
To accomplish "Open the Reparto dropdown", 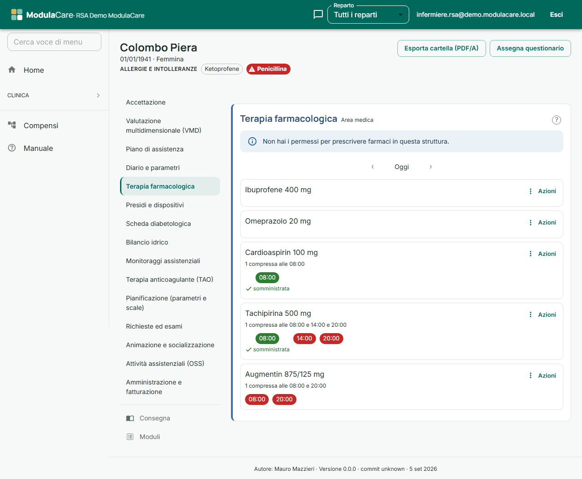I will tap(368, 15).
